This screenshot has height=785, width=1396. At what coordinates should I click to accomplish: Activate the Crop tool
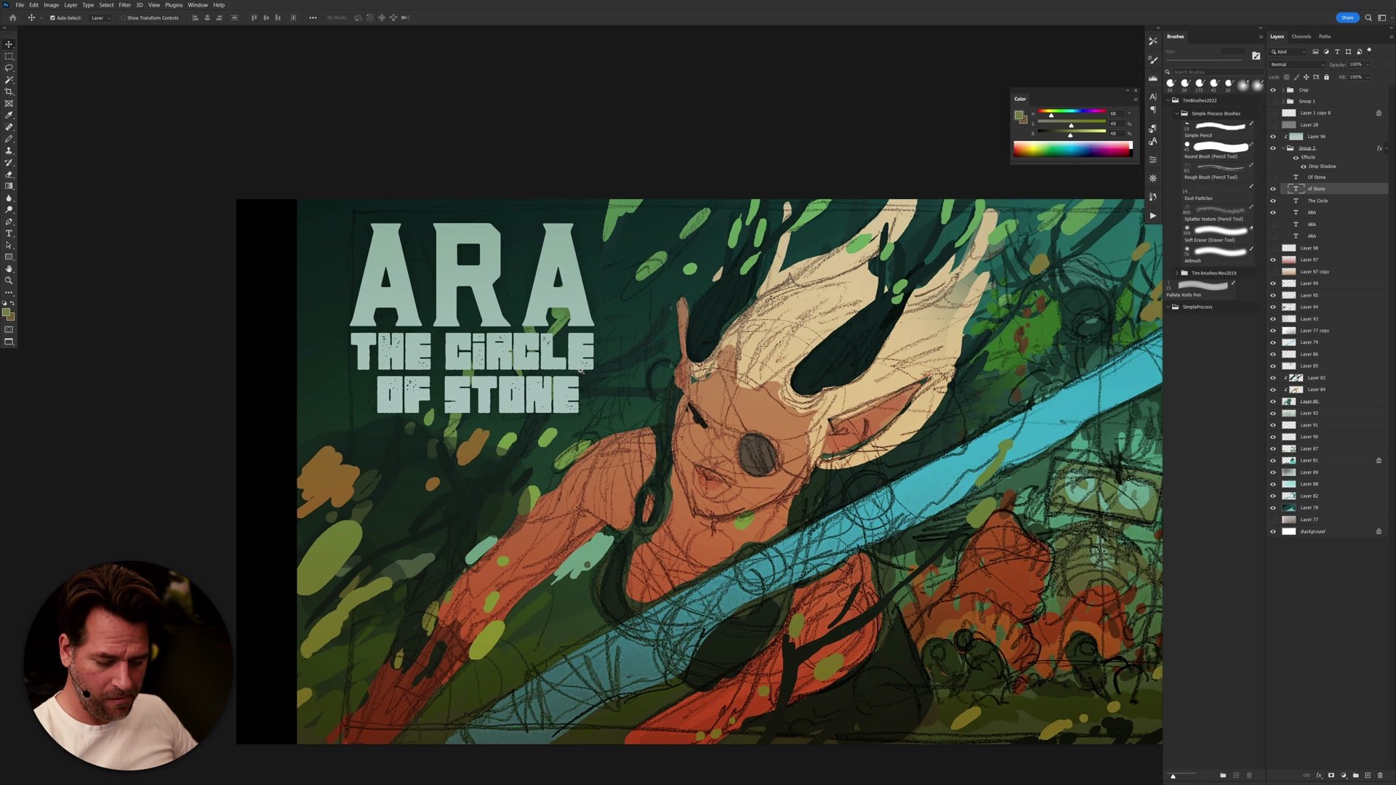click(x=9, y=91)
